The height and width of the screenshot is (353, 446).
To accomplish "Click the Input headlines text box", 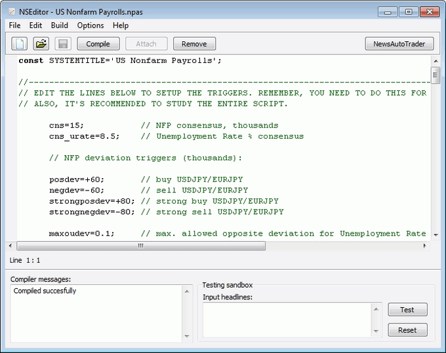I will pyautogui.click(x=287, y=320).
